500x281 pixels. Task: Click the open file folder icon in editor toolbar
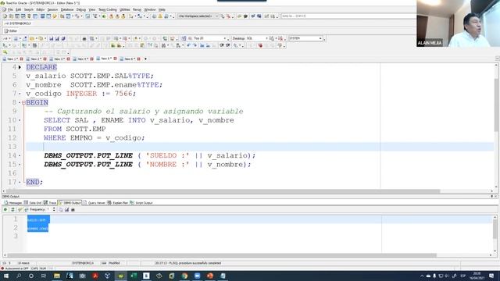(x=32, y=38)
